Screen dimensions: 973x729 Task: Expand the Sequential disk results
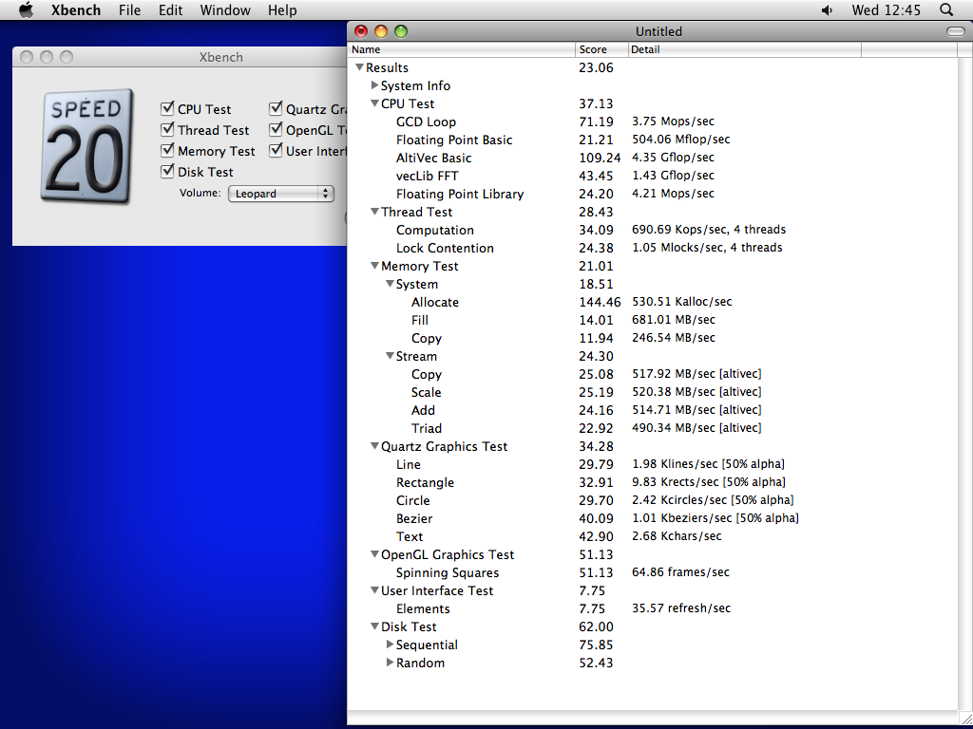pyautogui.click(x=390, y=645)
